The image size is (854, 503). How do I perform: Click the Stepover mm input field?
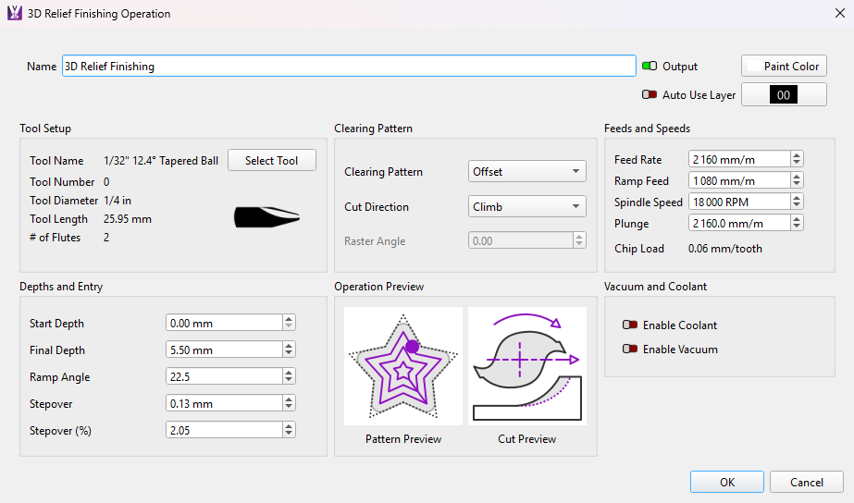coord(224,403)
